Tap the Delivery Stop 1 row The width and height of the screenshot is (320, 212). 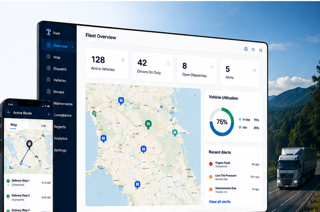[28, 182]
